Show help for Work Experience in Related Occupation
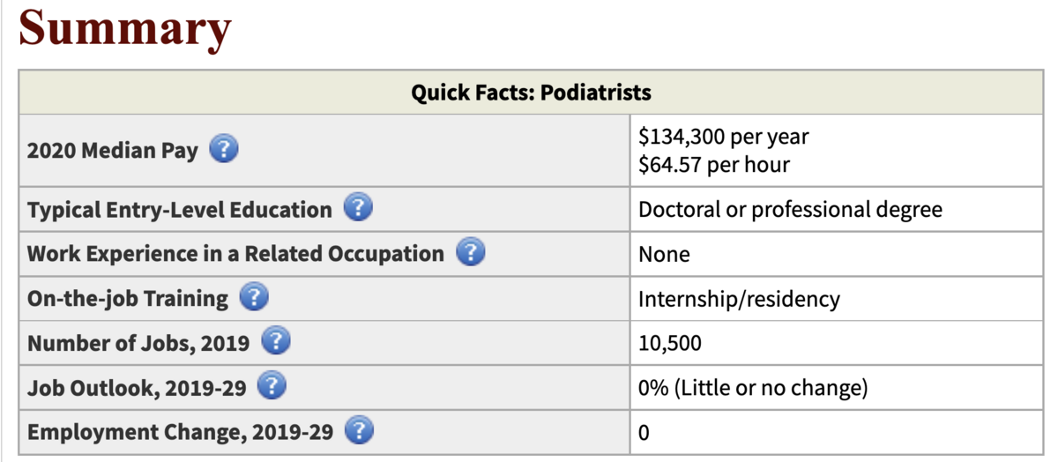Screen dimensions: 1058x462 point(470,253)
